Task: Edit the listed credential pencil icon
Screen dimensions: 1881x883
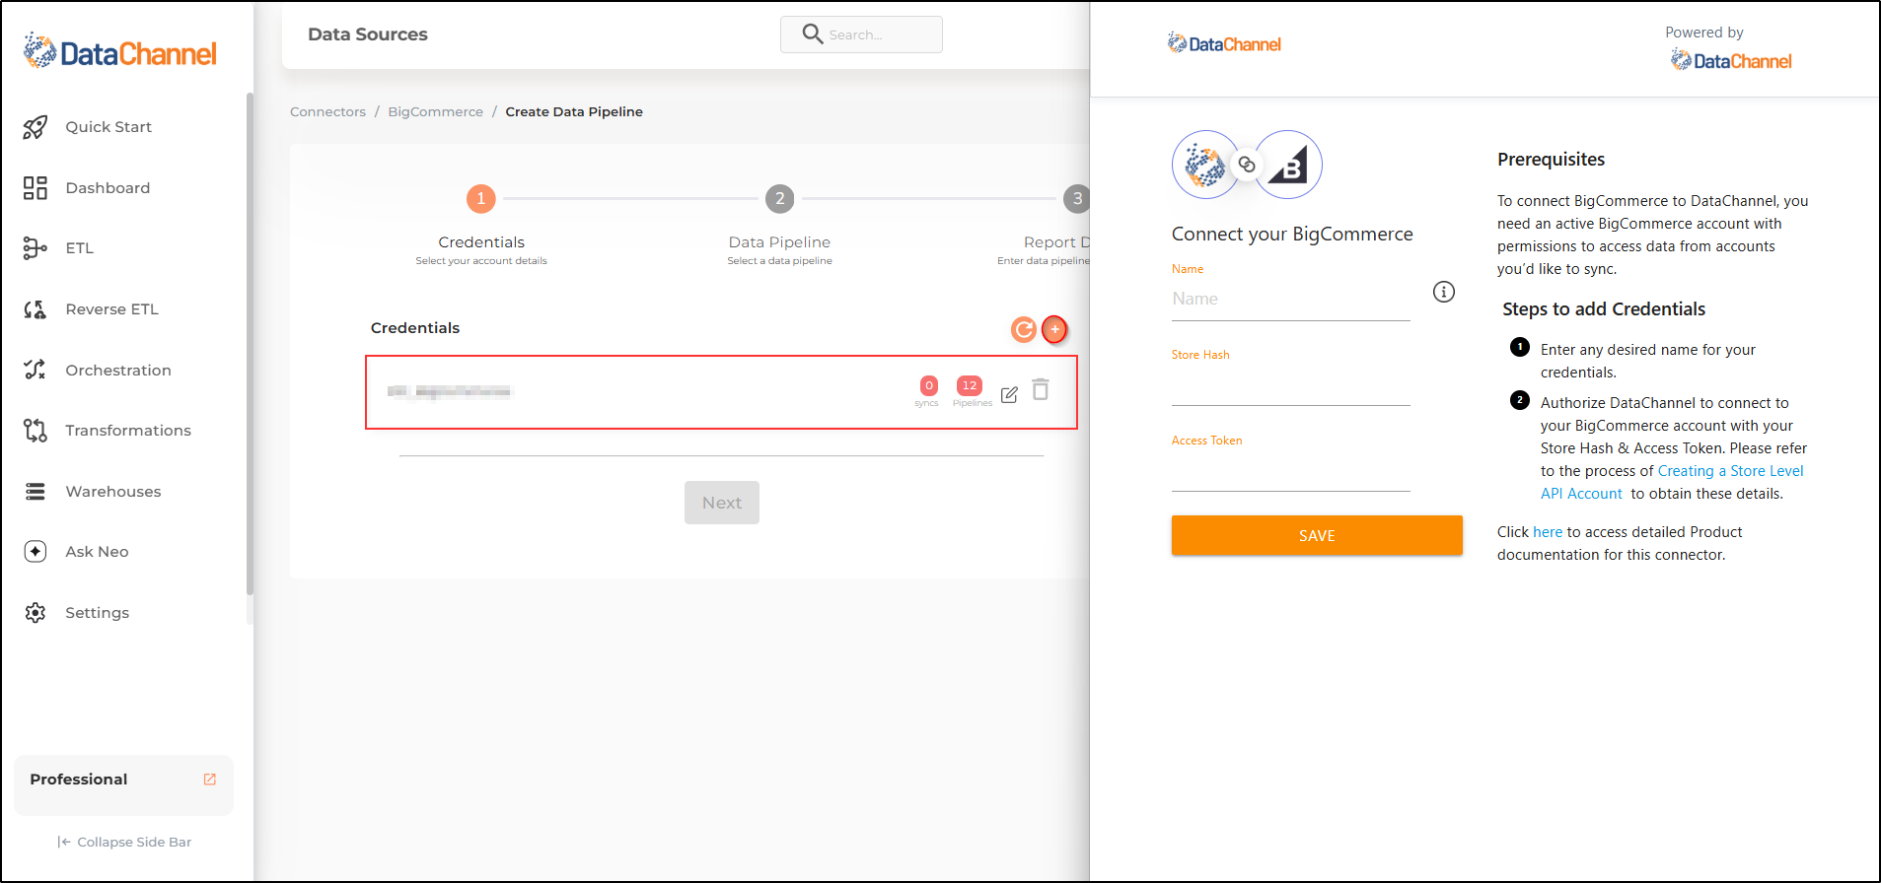Action: pos(1009,394)
